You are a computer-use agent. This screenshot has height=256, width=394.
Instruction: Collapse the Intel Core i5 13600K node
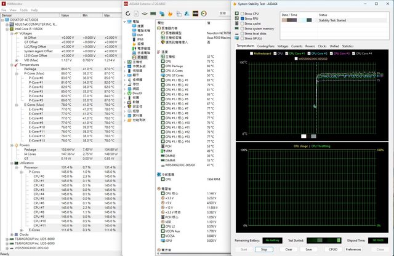pyautogui.click(x=7, y=29)
